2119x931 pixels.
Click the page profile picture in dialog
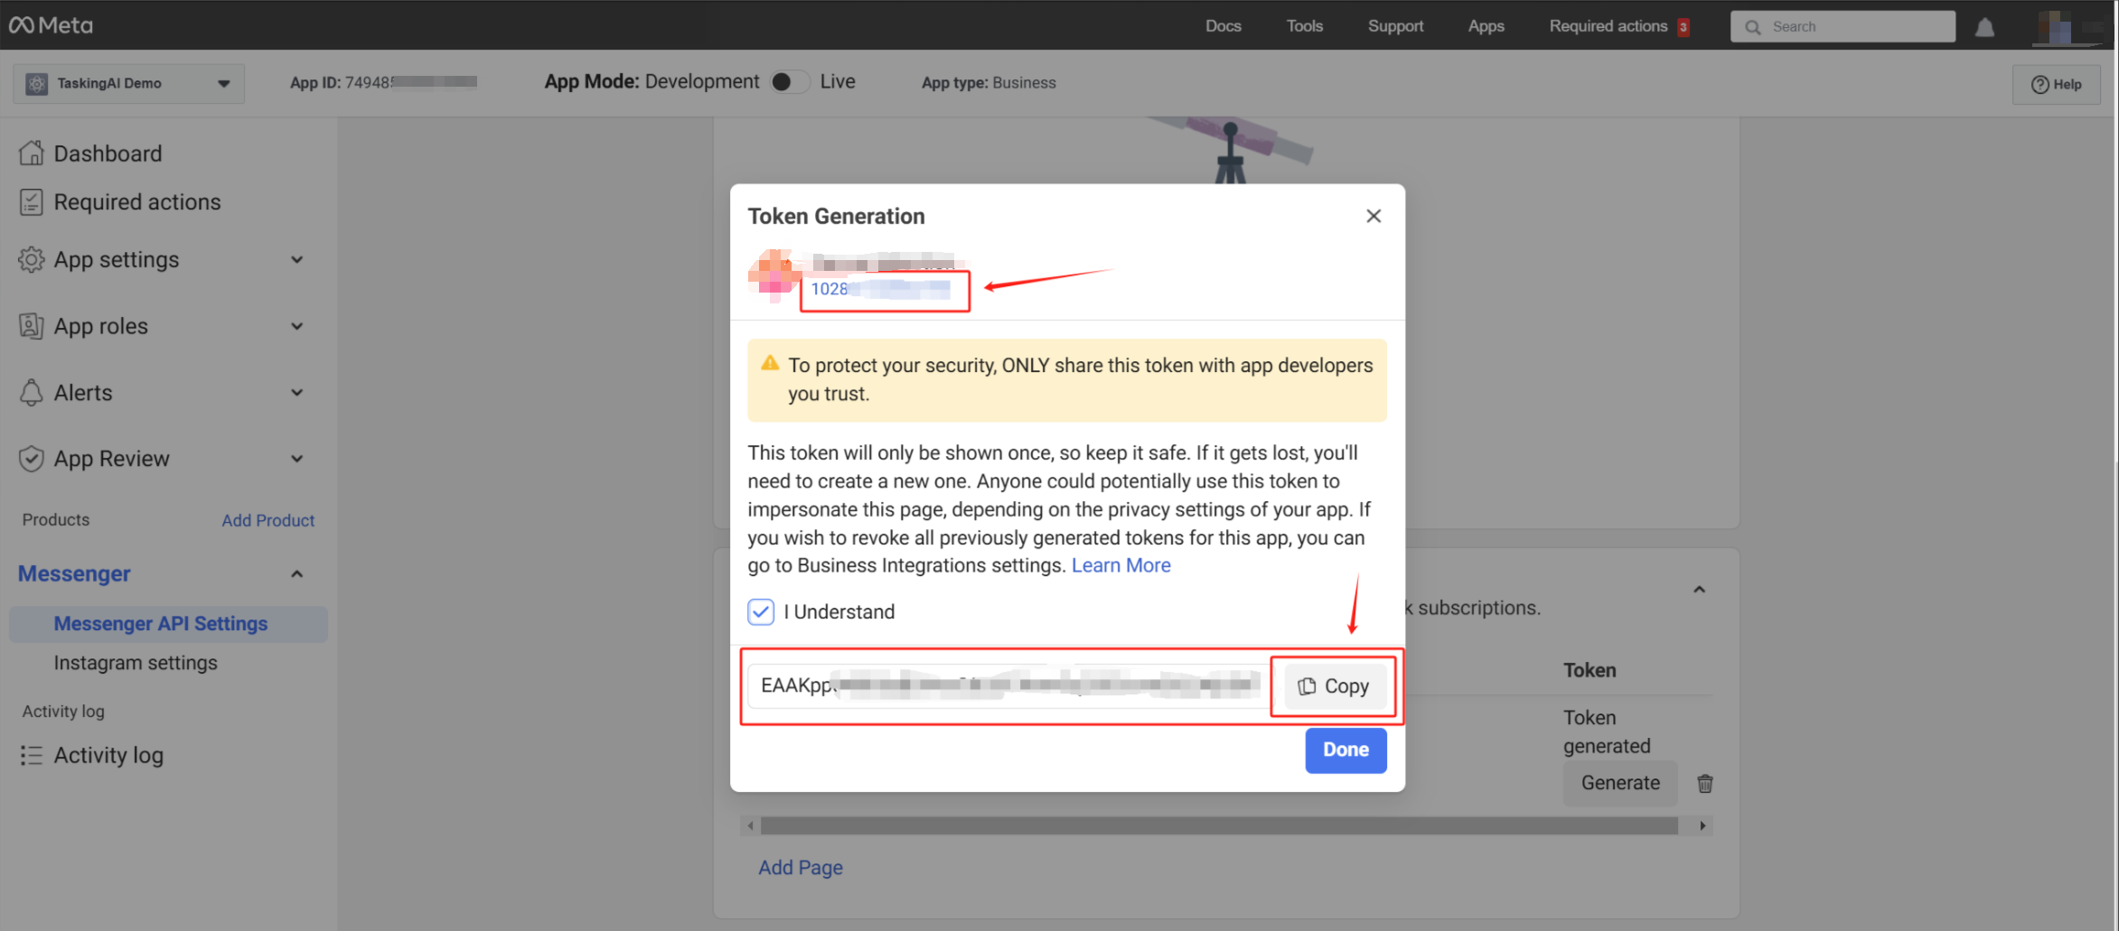(x=774, y=275)
